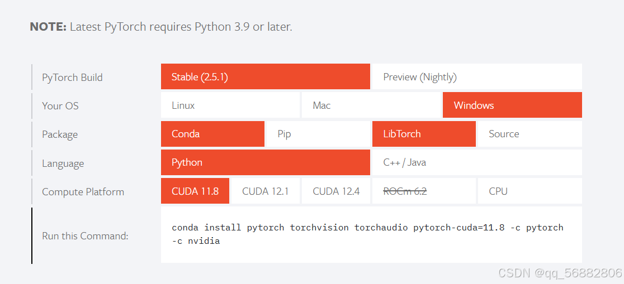Click the Your OS row label

click(60, 105)
